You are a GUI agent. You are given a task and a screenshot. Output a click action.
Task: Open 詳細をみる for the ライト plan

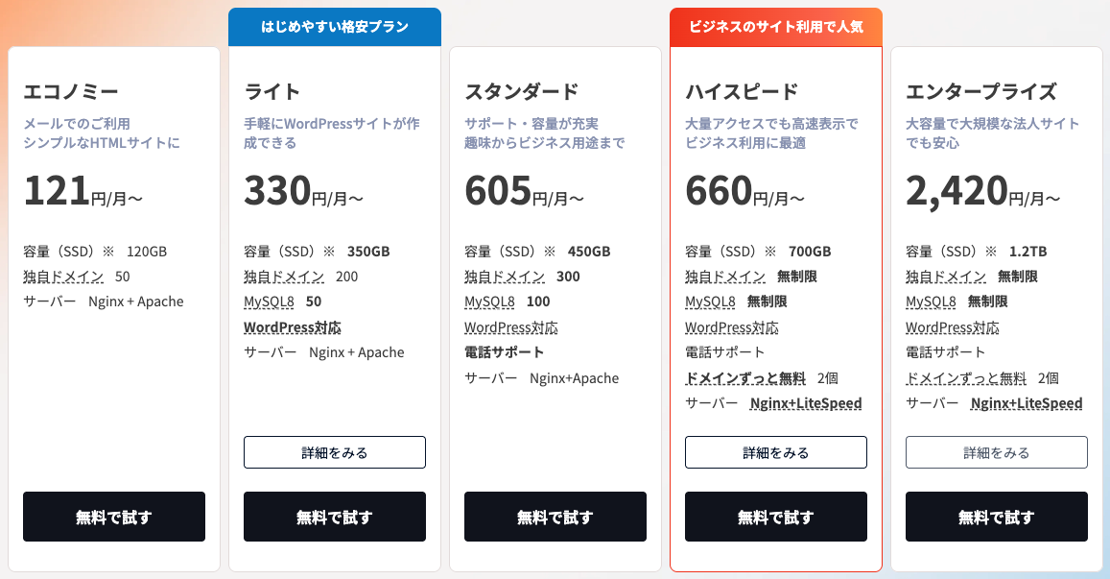pyautogui.click(x=335, y=452)
